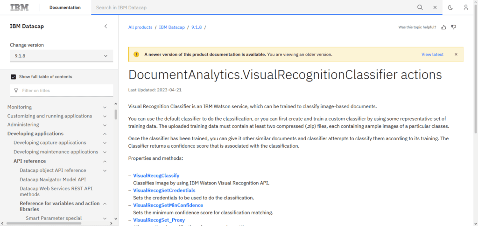This screenshot has width=478, height=226.
Task: Focus the Search in IBM Datacap field
Action: 253,7
